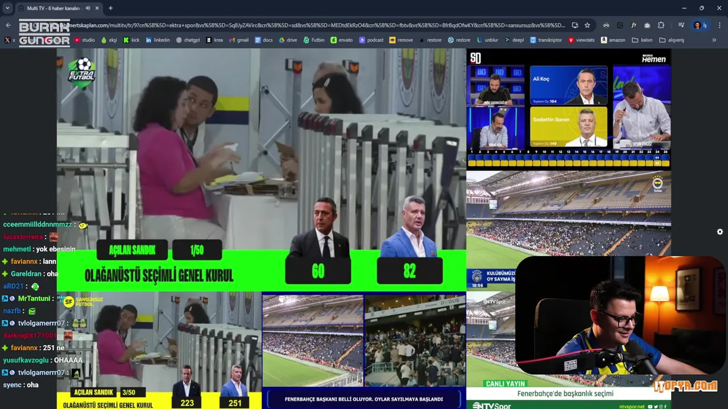
Task: Open the envato bookmark
Action: coord(342,40)
